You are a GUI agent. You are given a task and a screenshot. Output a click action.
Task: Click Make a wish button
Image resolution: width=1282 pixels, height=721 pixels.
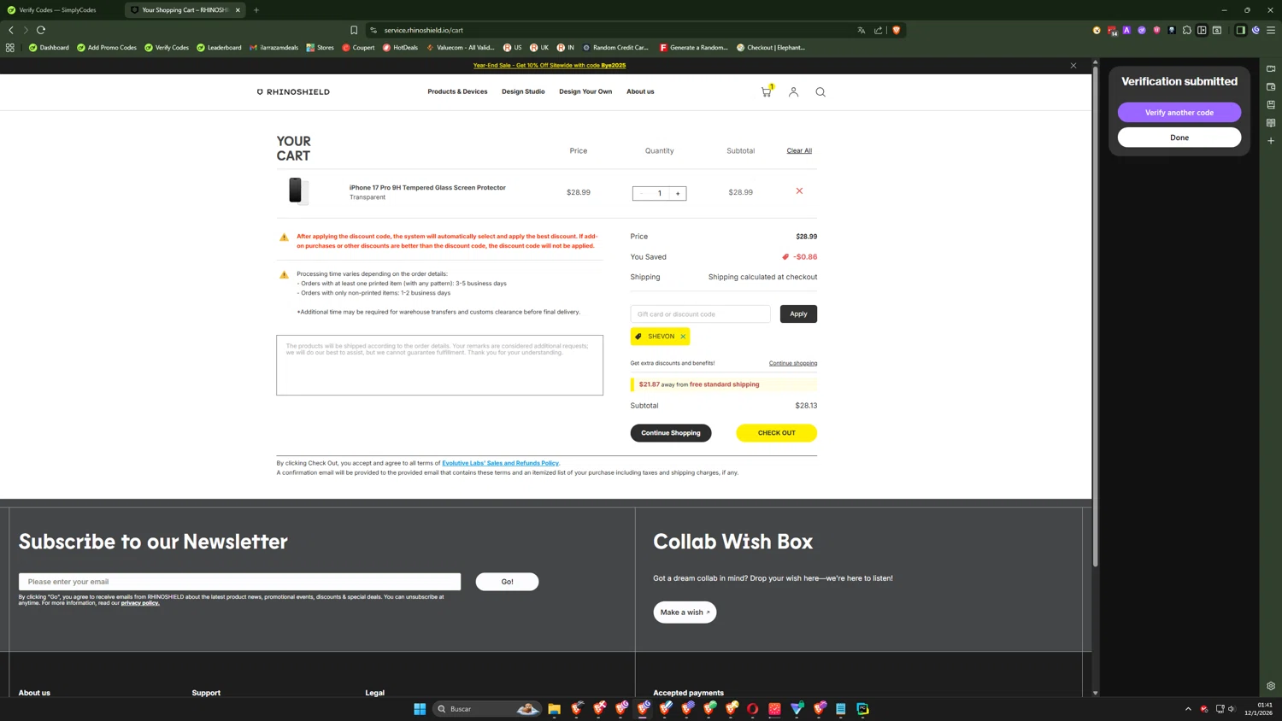[x=685, y=613]
